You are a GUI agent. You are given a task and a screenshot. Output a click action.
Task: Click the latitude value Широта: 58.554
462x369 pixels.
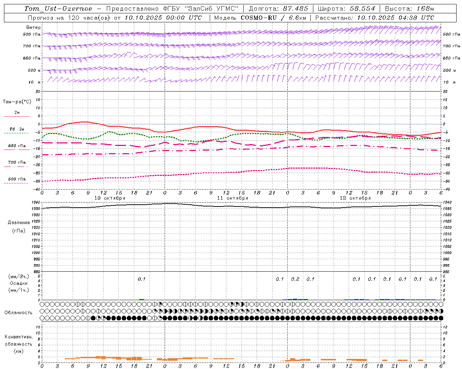coord(346,9)
